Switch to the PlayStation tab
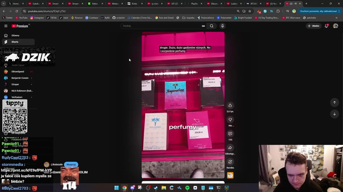 click(x=195, y=4)
